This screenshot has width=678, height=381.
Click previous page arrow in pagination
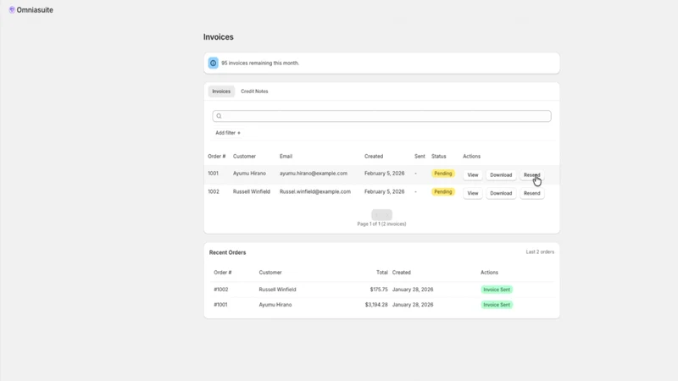coord(376,215)
